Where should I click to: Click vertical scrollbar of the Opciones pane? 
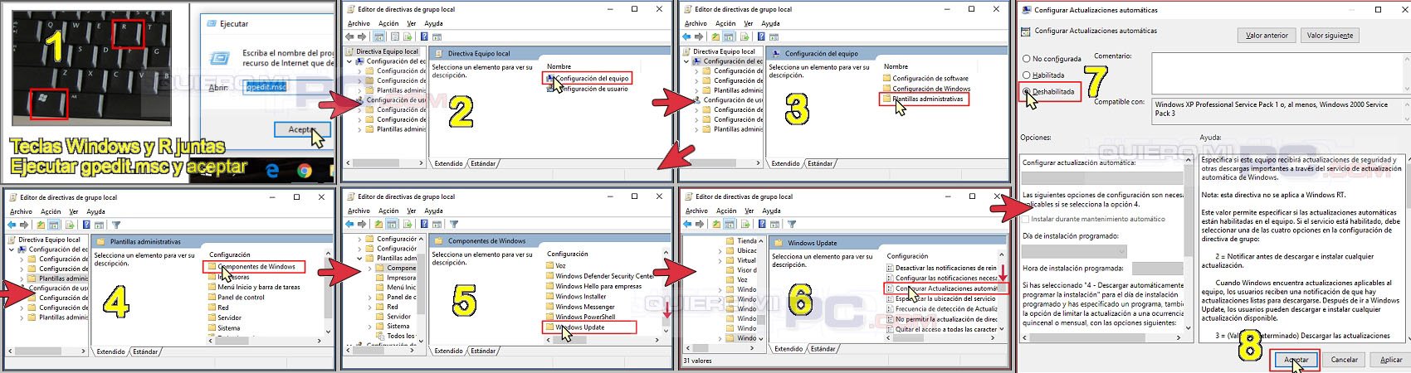(x=1189, y=244)
